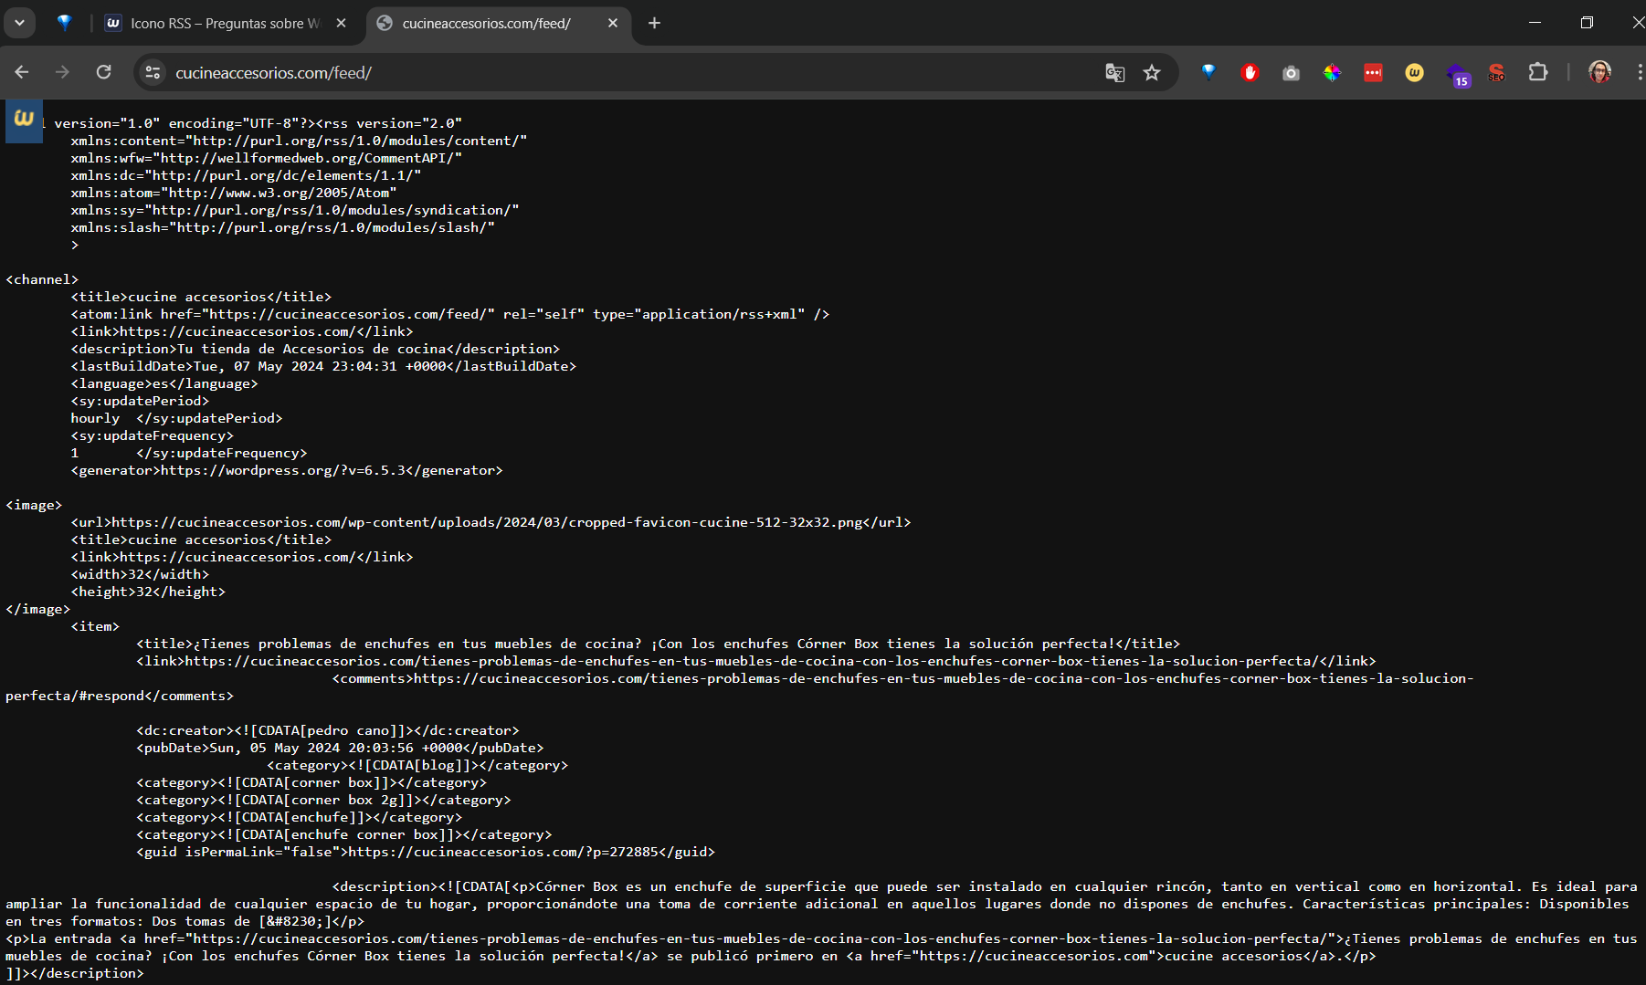Bookmark this page with the star icon
The image size is (1646, 985).
1152,72
